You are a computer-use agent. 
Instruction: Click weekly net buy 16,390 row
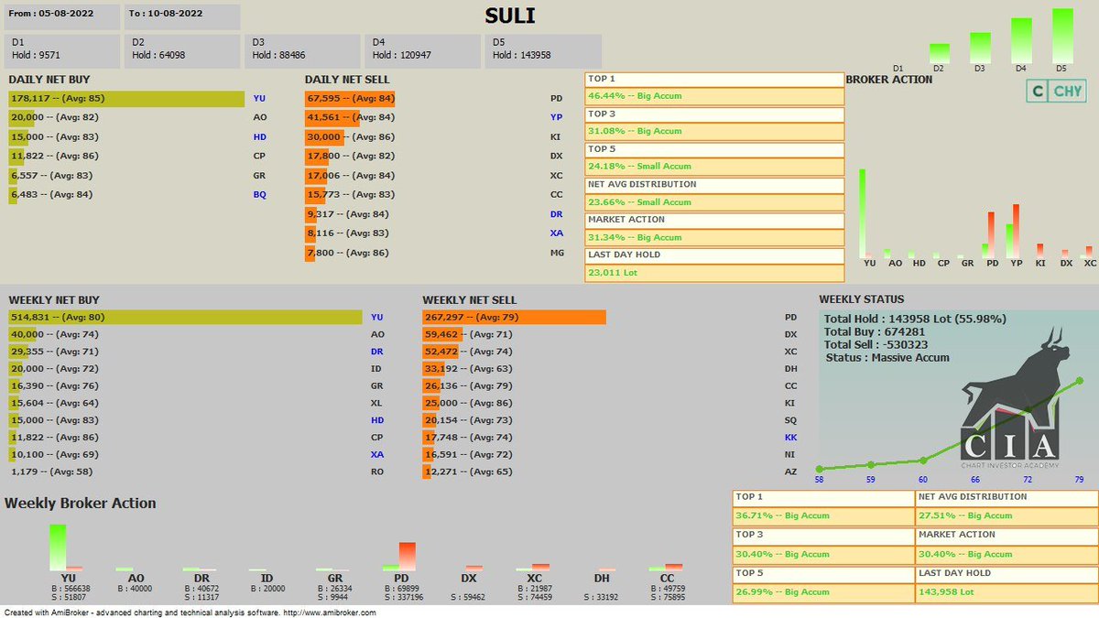[x=197, y=386]
